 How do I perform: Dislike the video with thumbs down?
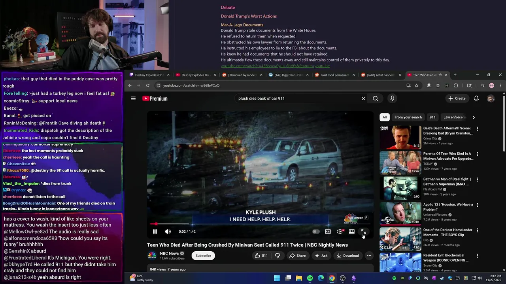pos(278,256)
